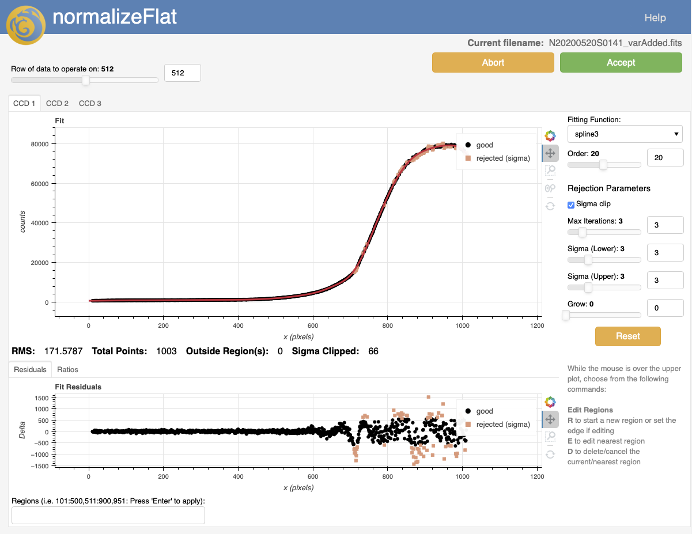The width and height of the screenshot is (692, 534).
Task: Click the Total Points value 1003
Action: coord(167,351)
